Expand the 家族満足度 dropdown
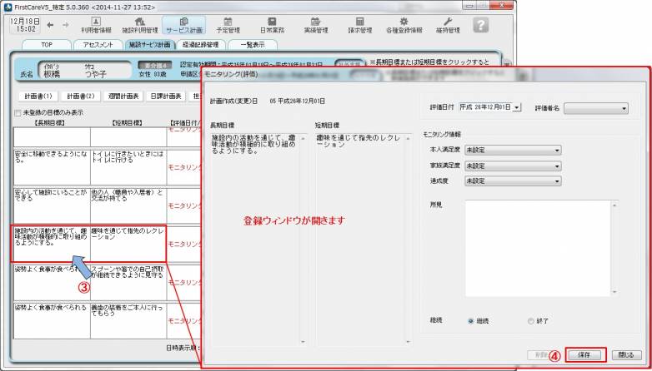Screen dimensions: 652x371 [x=512, y=166]
